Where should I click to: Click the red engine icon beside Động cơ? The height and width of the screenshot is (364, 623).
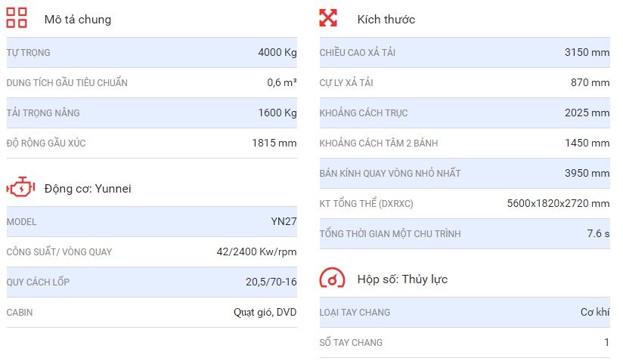(x=20, y=187)
